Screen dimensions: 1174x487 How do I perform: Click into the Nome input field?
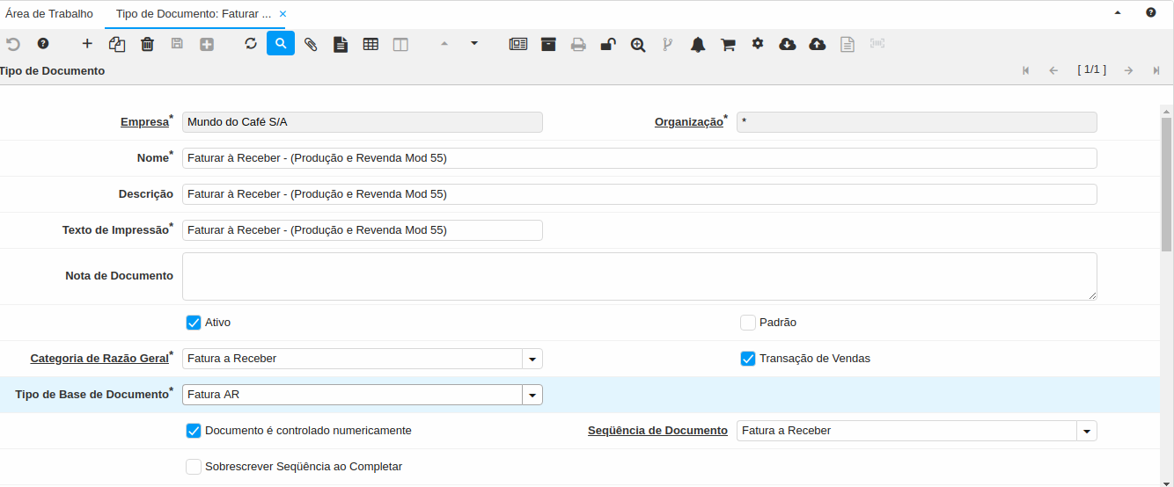coord(640,158)
